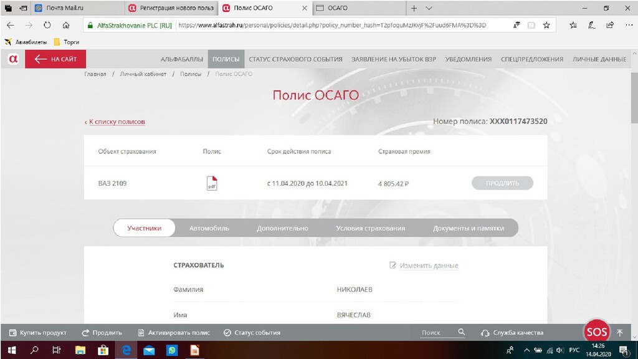Screen dimensions: 638x359
Task: Go to browser home page
Action: click(x=66, y=25)
